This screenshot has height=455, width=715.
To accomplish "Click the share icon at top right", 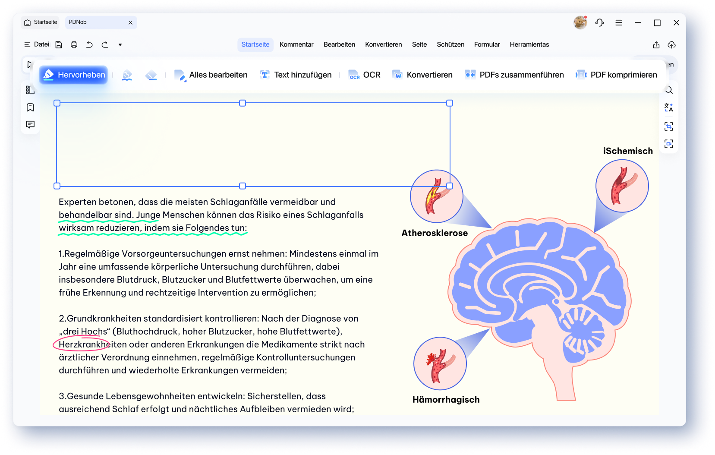I will pos(656,45).
